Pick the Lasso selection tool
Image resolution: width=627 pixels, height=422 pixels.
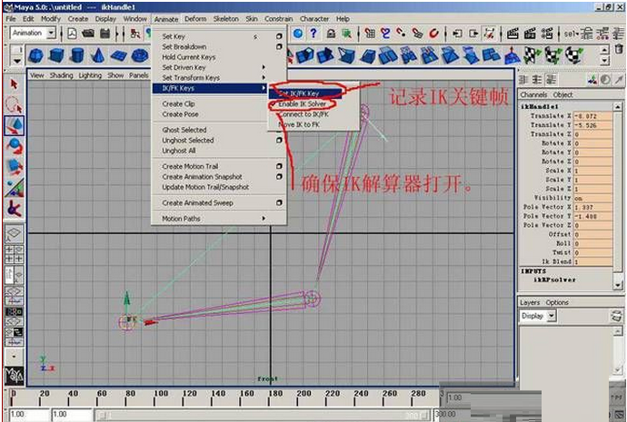pos(14,104)
